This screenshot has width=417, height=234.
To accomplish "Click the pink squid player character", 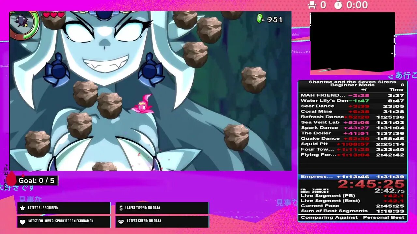I will tap(143, 104).
